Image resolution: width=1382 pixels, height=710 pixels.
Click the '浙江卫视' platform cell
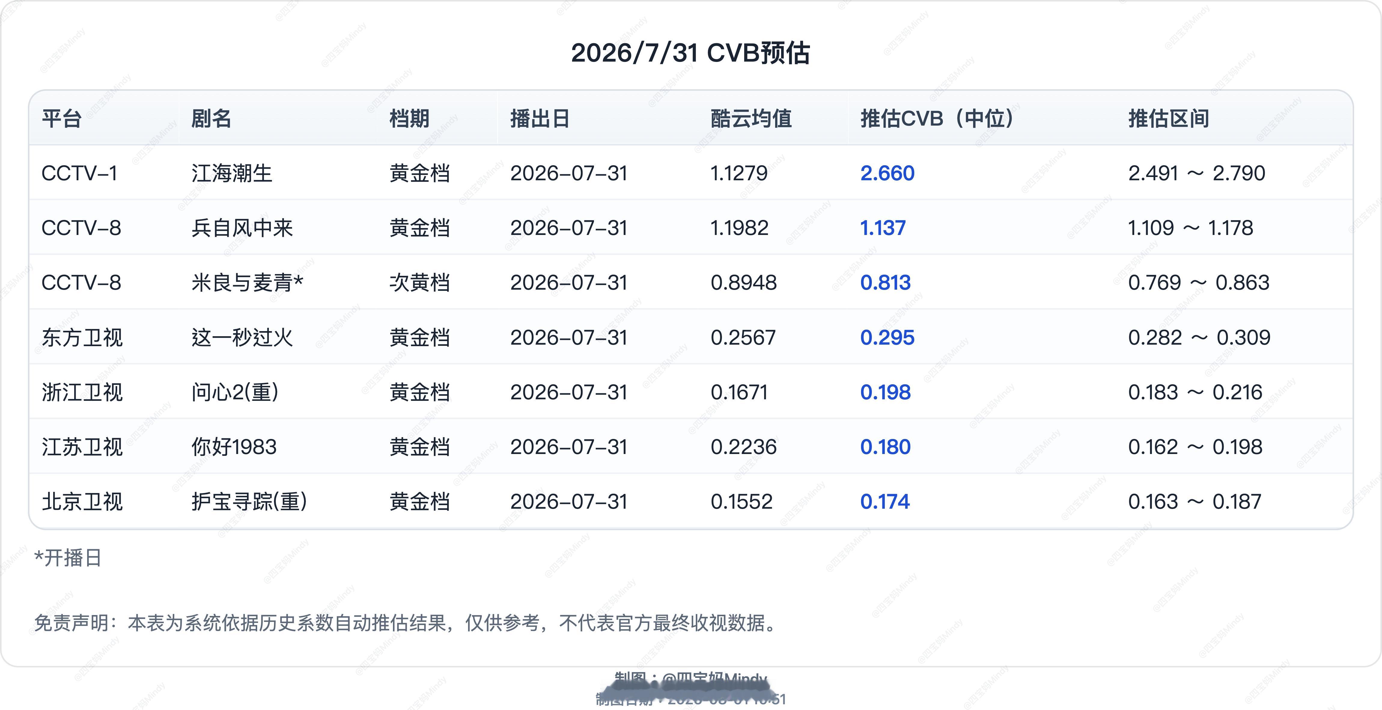point(82,392)
